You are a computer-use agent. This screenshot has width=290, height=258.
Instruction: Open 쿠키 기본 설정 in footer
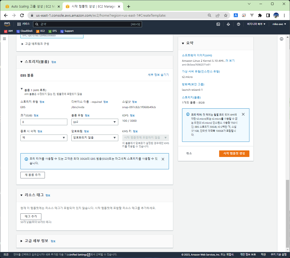[279, 254]
